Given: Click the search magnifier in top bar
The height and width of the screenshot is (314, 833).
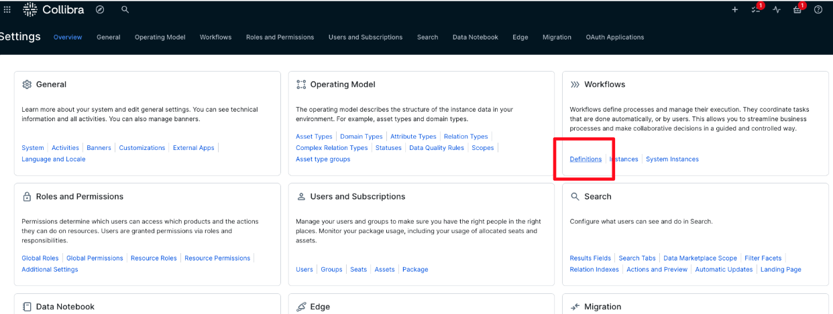Looking at the screenshot, I should [125, 9].
